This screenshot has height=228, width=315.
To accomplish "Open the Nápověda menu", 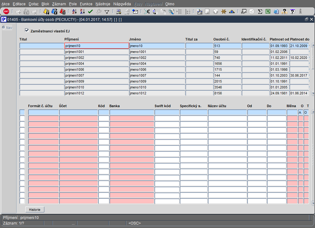I will point(122,4).
